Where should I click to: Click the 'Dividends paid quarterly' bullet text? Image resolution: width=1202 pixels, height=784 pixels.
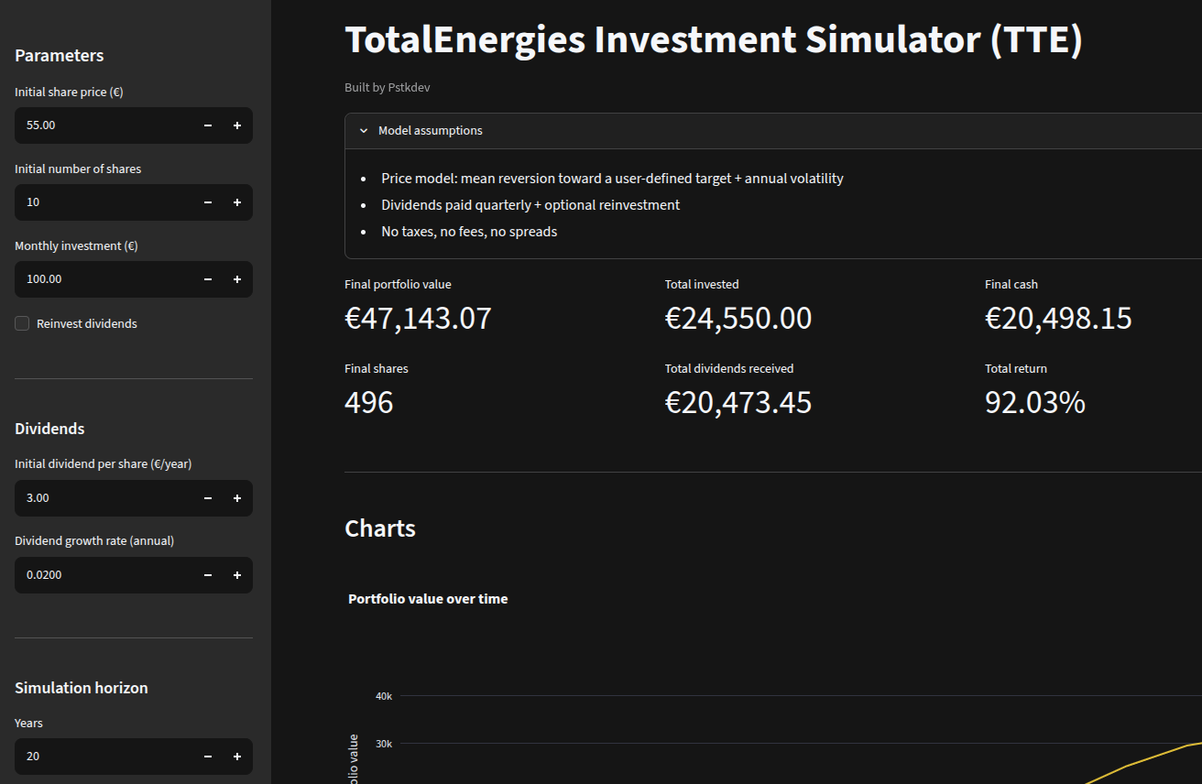pyautogui.click(x=530, y=205)
